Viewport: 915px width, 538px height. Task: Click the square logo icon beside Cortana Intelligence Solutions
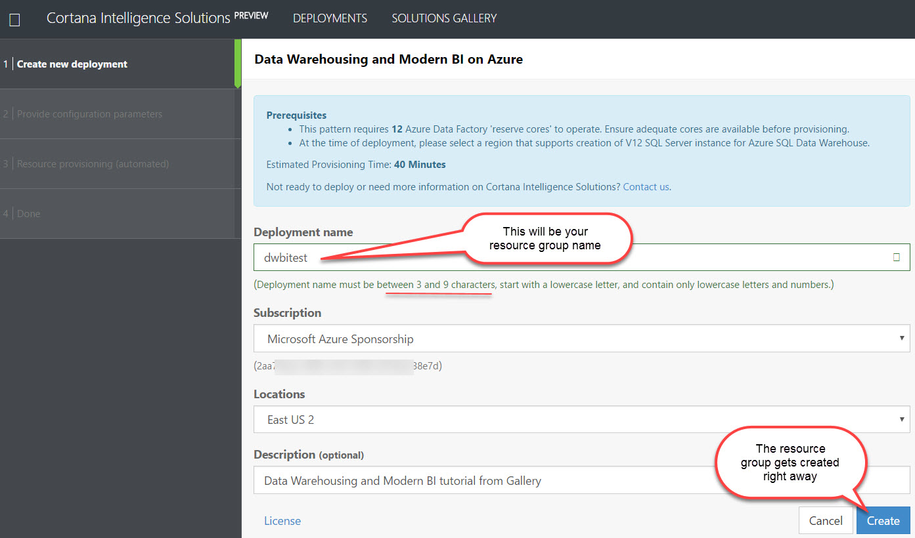pos(14,20)
